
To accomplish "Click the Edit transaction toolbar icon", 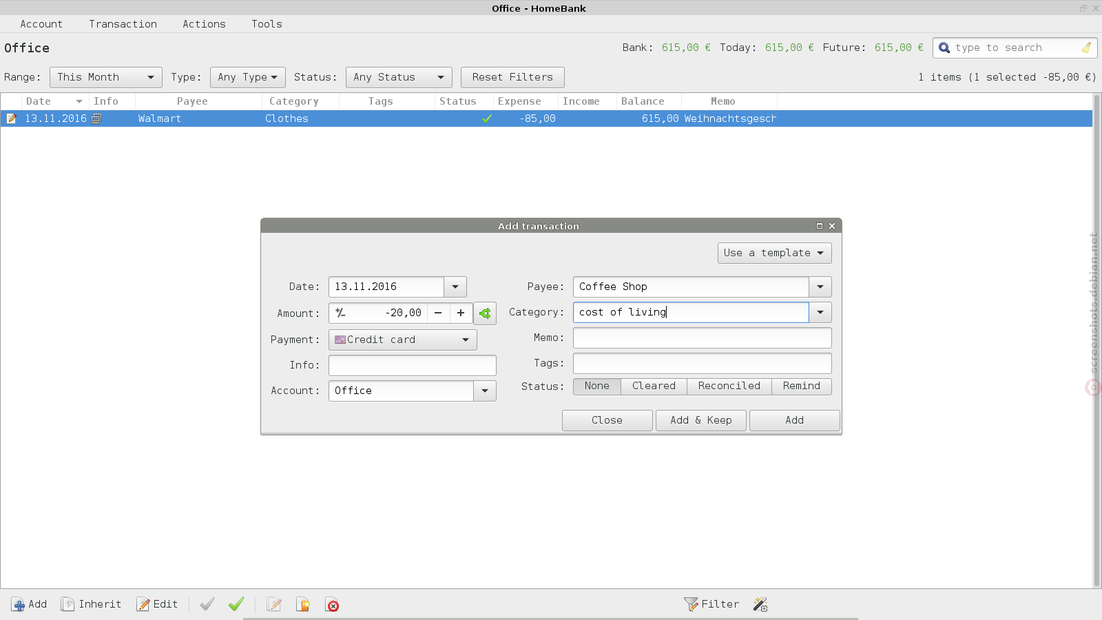I will pyautogui.click(x=143, y=604).
